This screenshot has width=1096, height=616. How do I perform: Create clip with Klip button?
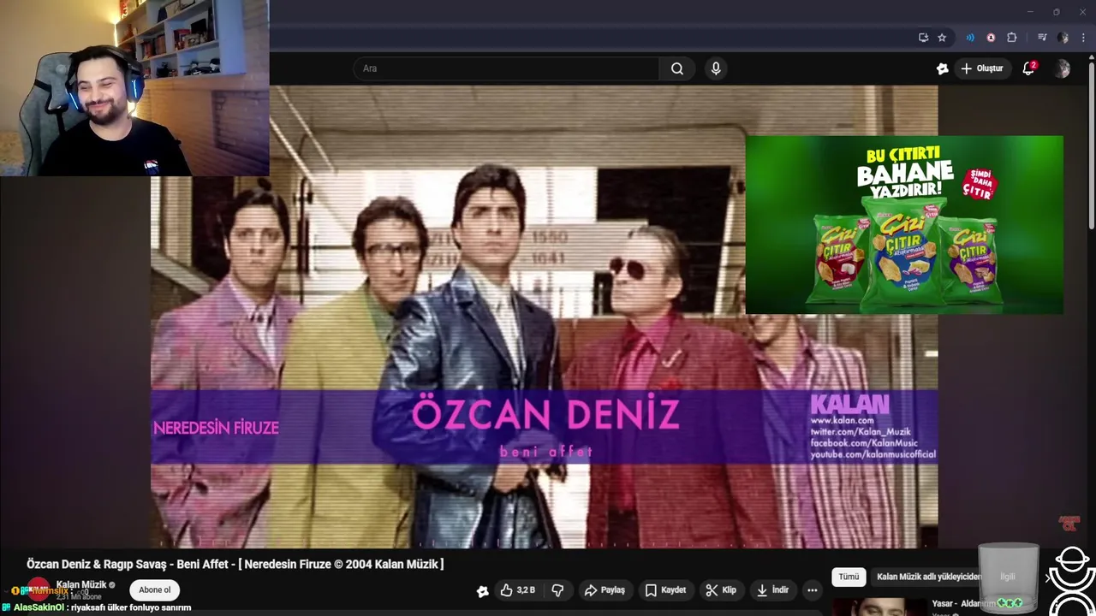(721, 589)
